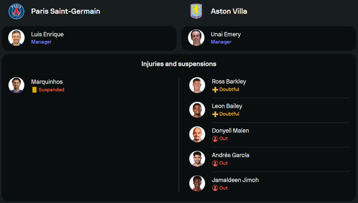Image resolution: width=358 pixels, height=203 pixels.
Task: Click the yellow card icon beside Suspended
Action: (x=34, y=90)
